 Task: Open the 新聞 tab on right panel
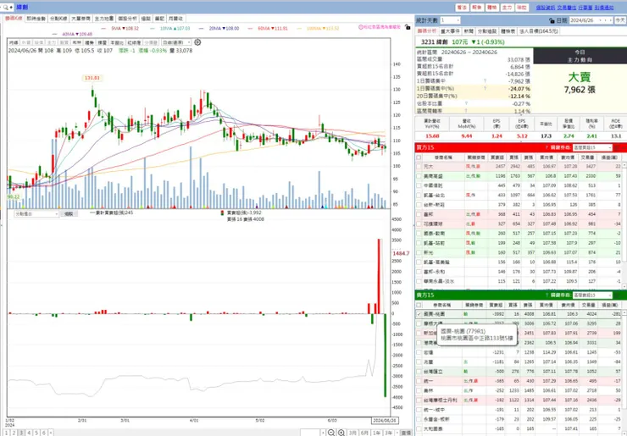[469, 30]
